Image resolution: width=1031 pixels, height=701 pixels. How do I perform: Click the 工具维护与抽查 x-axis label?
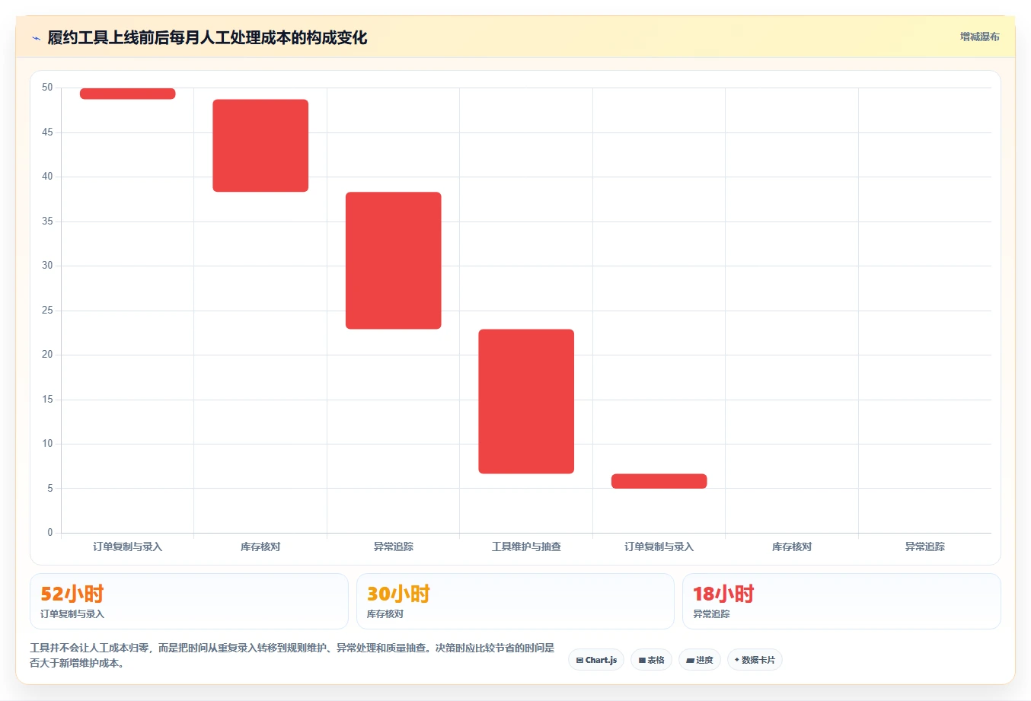526,546
